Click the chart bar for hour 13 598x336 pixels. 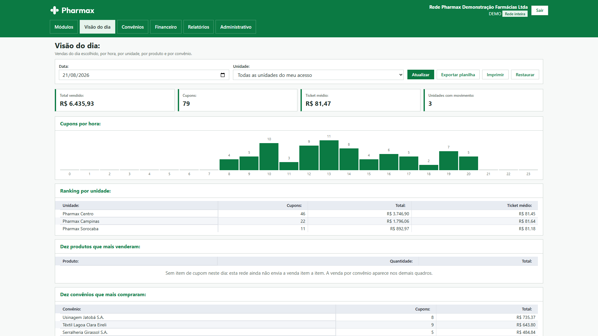click(x=329, y=155)
